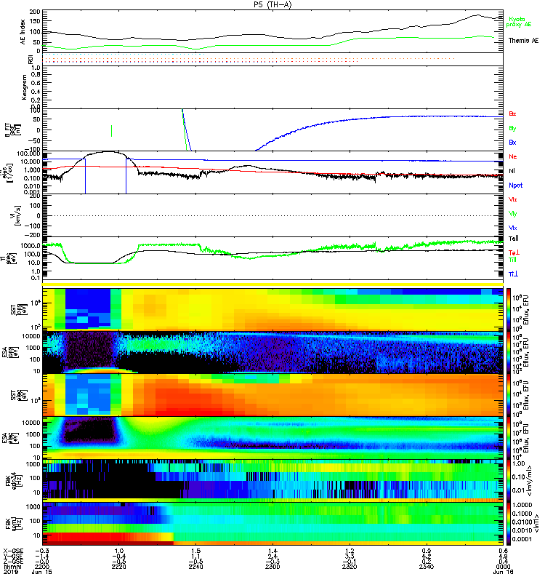
Task: Select the red Vix legend label
Action: point(512,199)
